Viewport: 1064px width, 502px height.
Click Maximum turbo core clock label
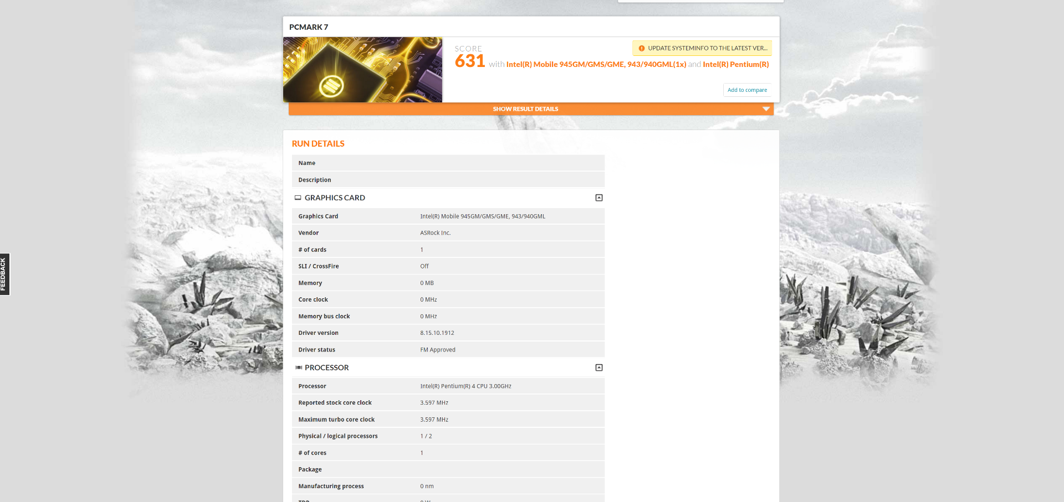tap(336, 420)
